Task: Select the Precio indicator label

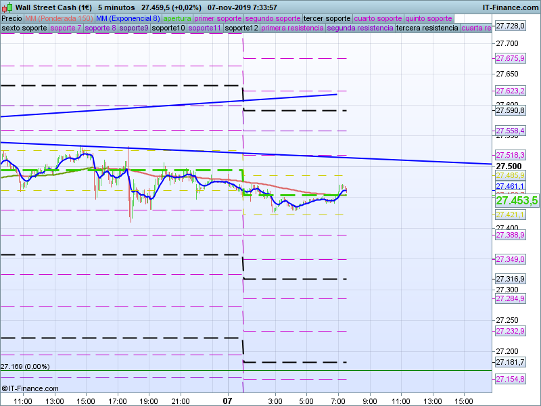Action: (11, 18)
